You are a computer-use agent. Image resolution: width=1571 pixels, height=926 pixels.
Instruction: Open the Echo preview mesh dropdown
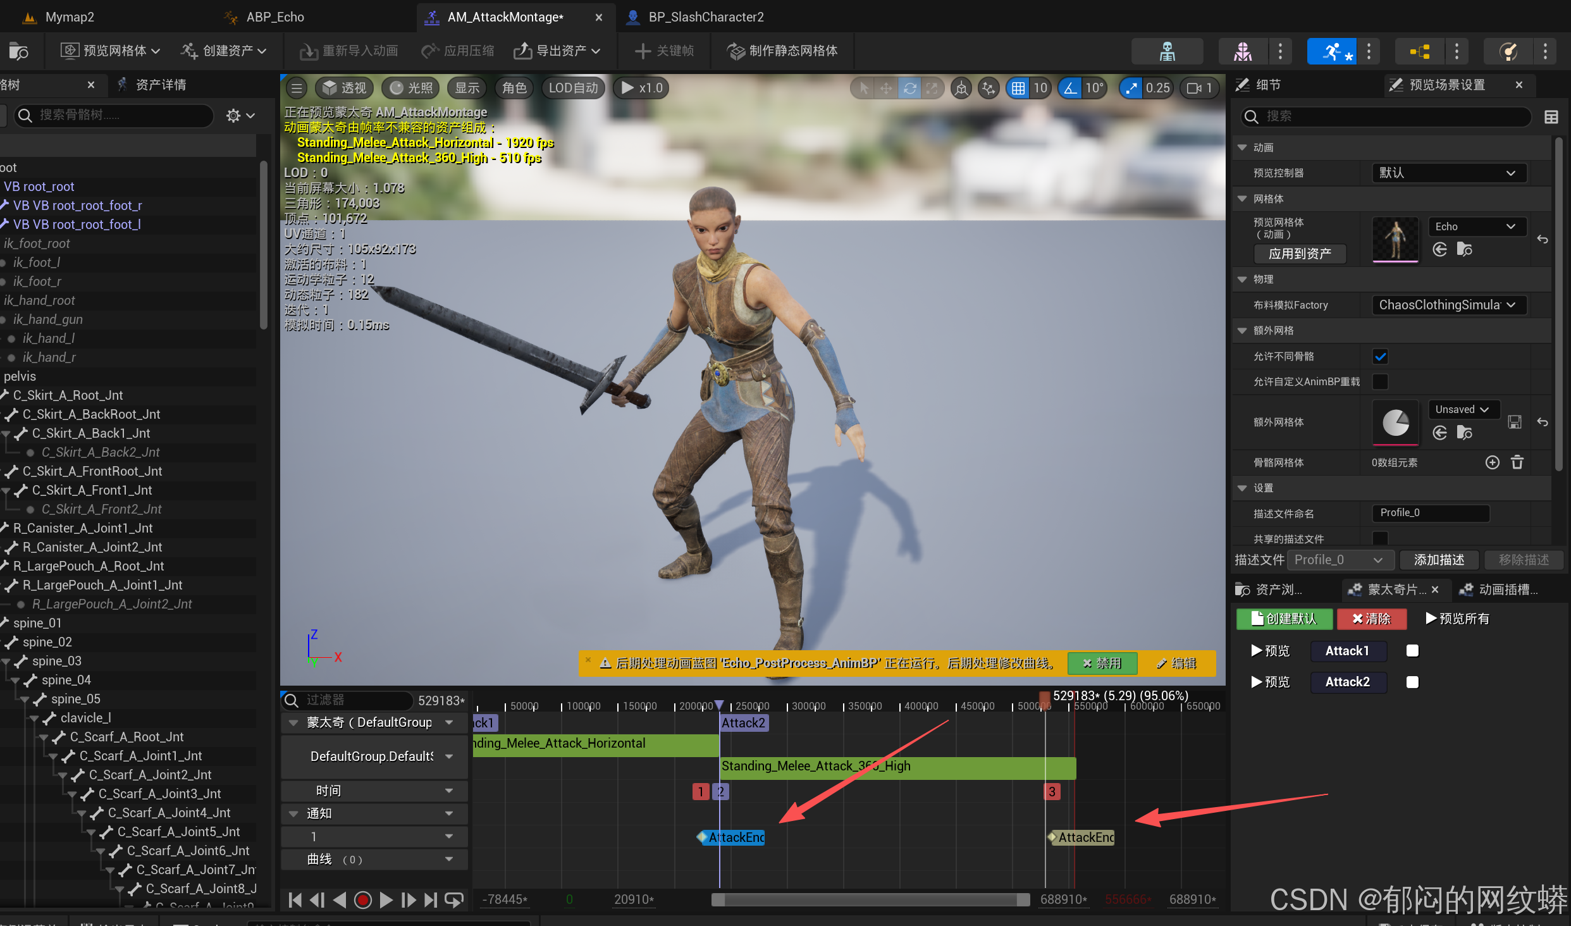coord(1476,226)
